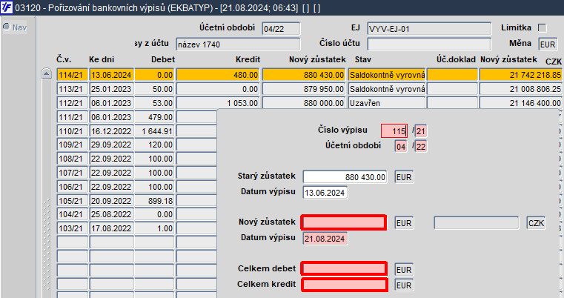Click Číslo výpisu year field 21

(x=420, y=131)
